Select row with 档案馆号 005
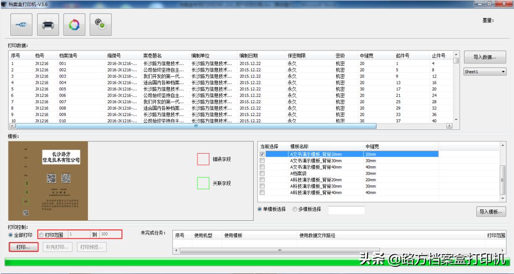 click(230, 89)
